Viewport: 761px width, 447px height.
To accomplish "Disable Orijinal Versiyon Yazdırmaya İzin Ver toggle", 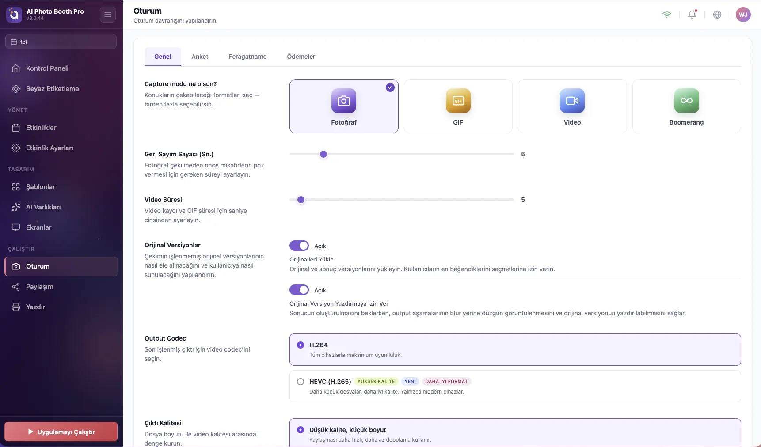I will 299,290.
